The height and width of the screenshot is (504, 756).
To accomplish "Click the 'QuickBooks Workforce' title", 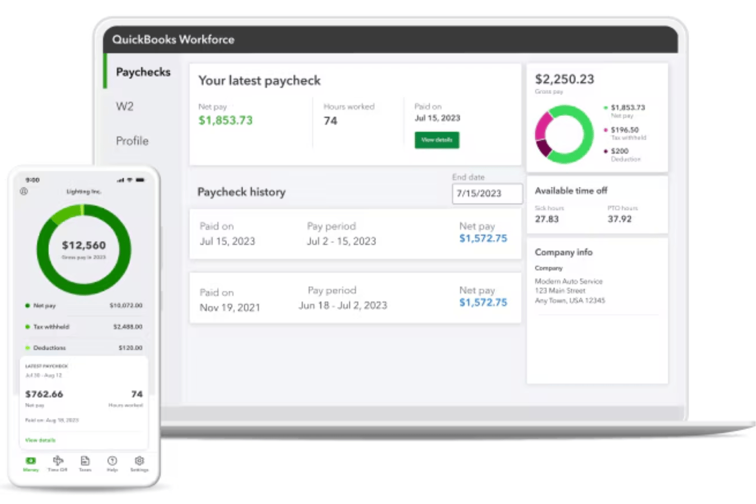I will point(173,39).
